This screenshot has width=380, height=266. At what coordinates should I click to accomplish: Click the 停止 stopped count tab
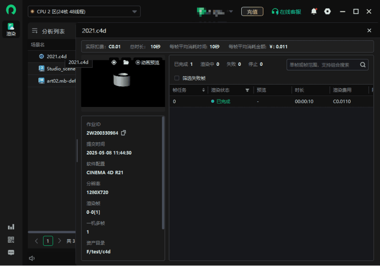(x=255, y=64)
